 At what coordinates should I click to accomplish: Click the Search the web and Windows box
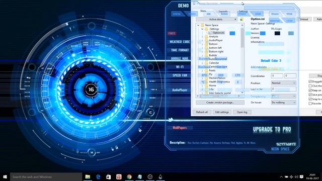pos(46,176)
